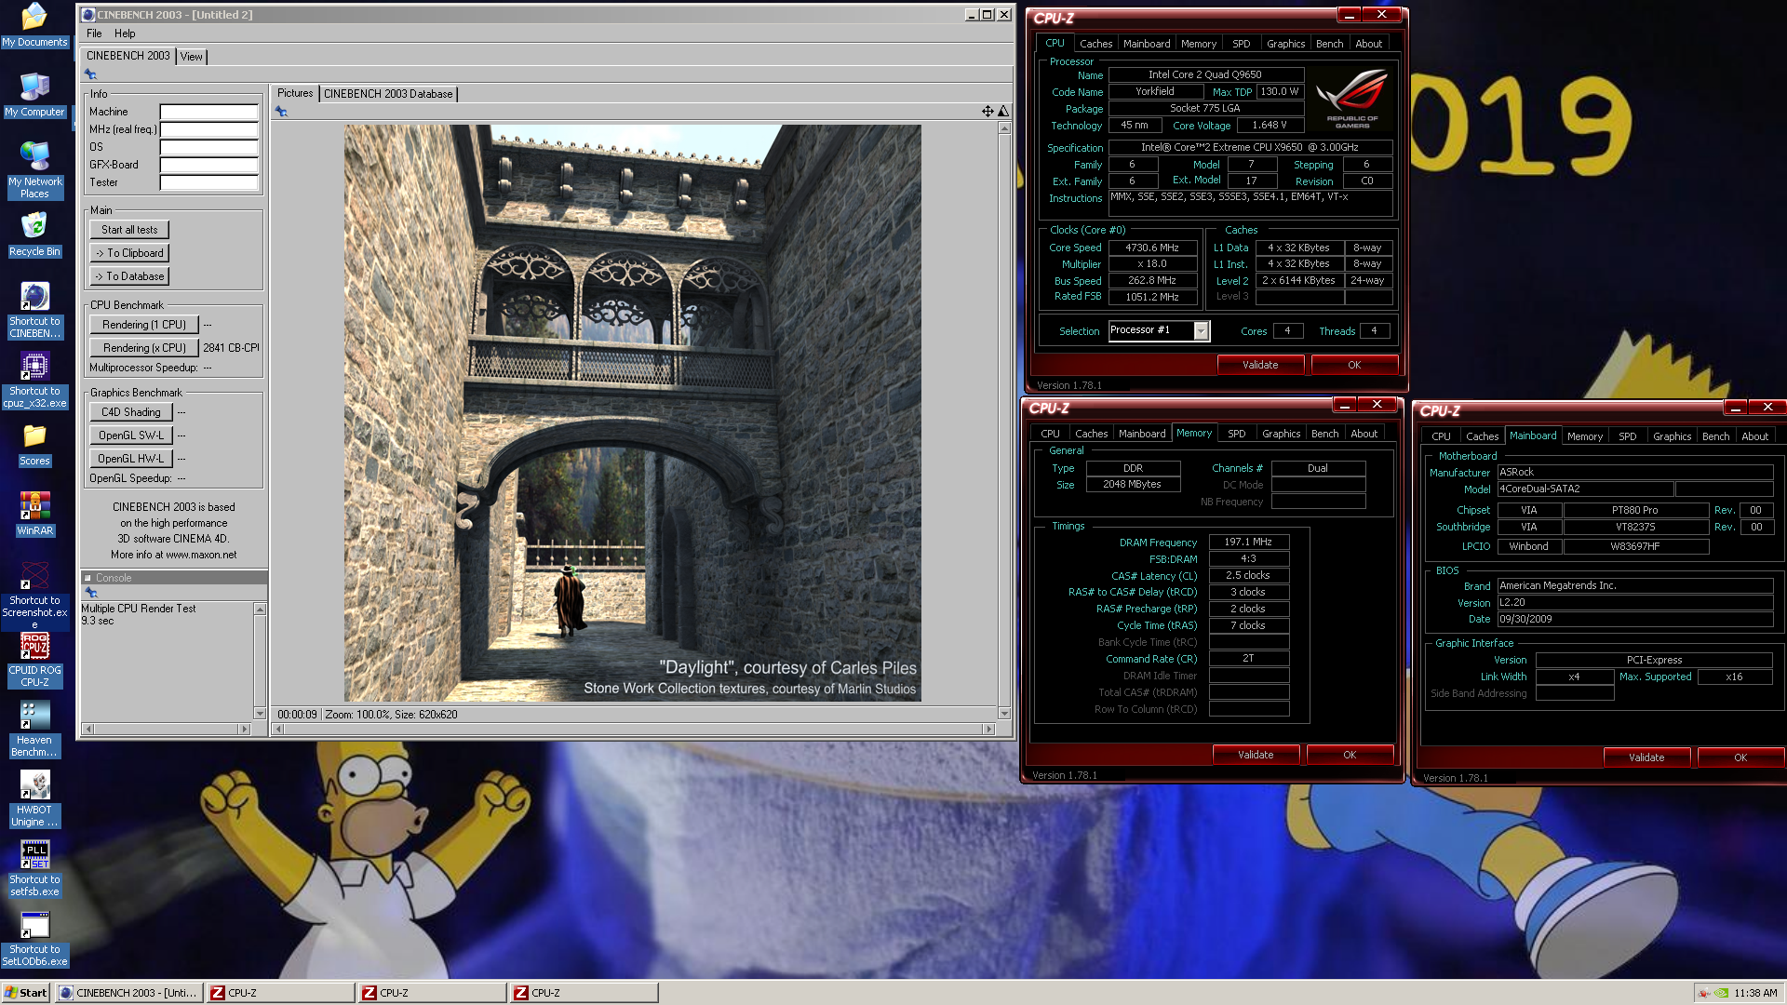
Task: Open the Help menu in CINEBENCH
Action: [x=125, y=33]
